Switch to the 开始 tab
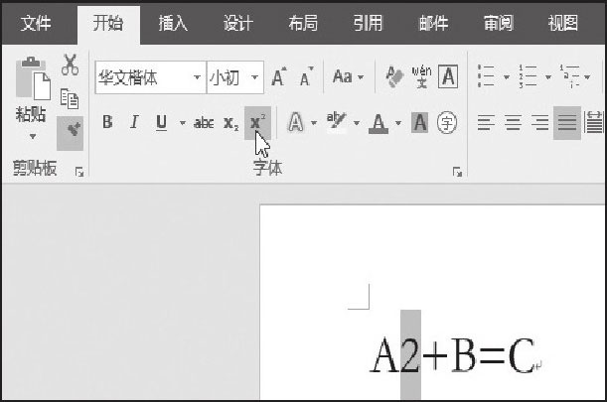607x402 pixels. pos(108,23)
